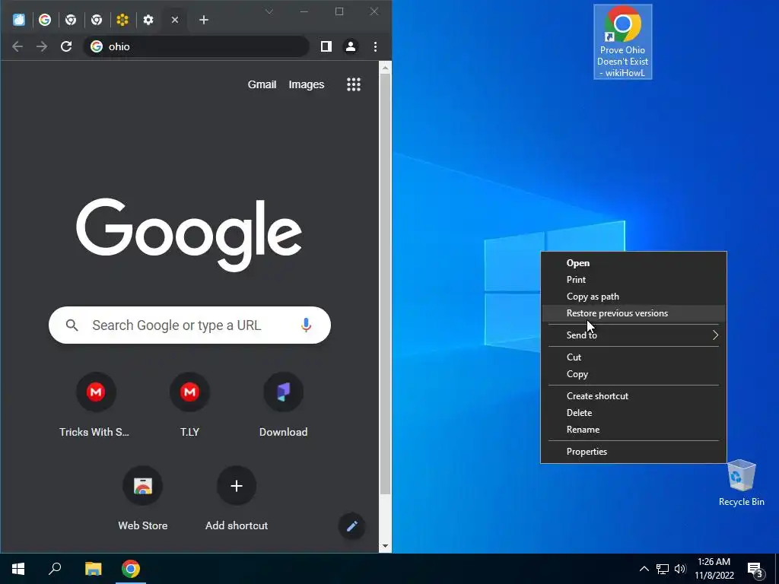Open the T.LY shortcut
Viewport: 779px width, 584px height.
pyautogui.click(x=189, y=405)
